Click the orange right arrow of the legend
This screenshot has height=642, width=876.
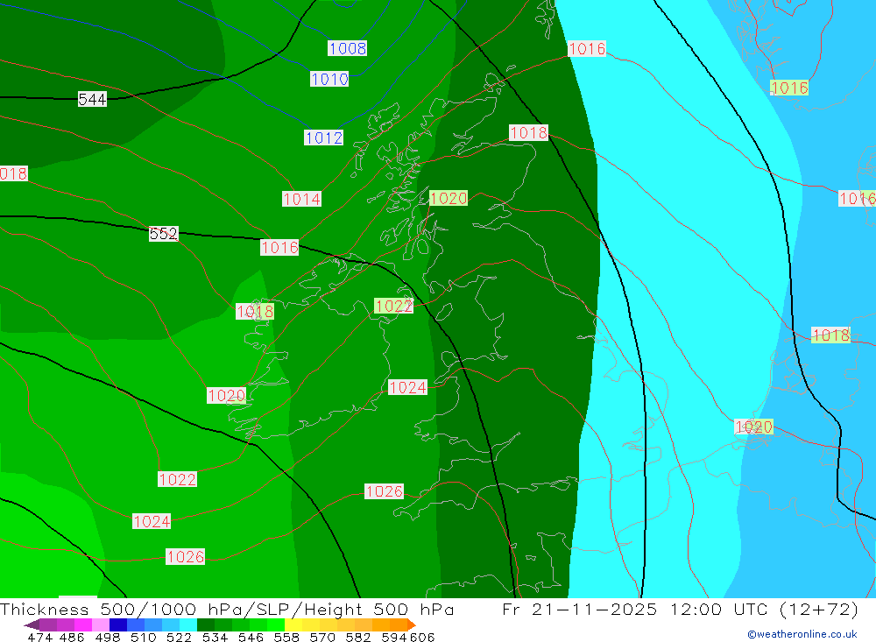411,624
